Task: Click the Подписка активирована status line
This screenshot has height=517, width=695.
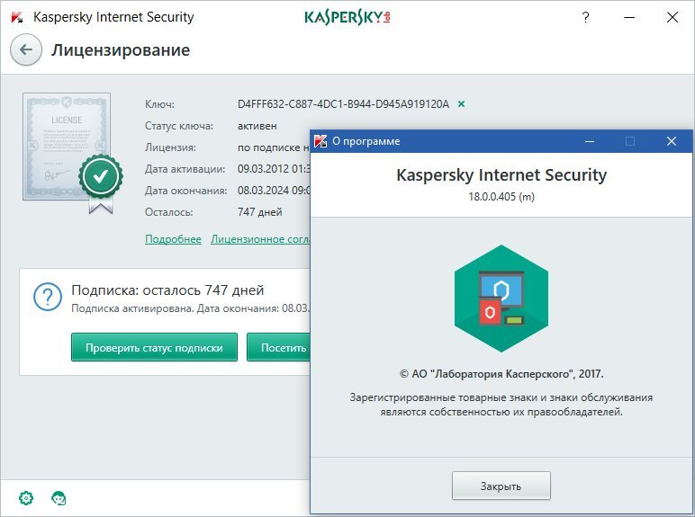Action: pos(191,308)
